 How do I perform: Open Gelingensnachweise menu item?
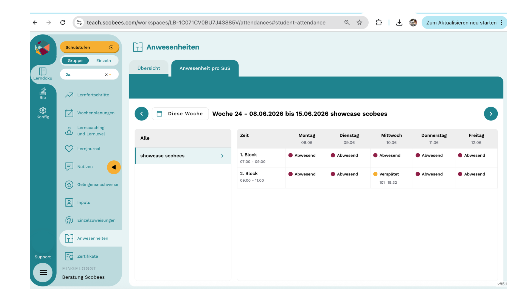coord(98,184)
